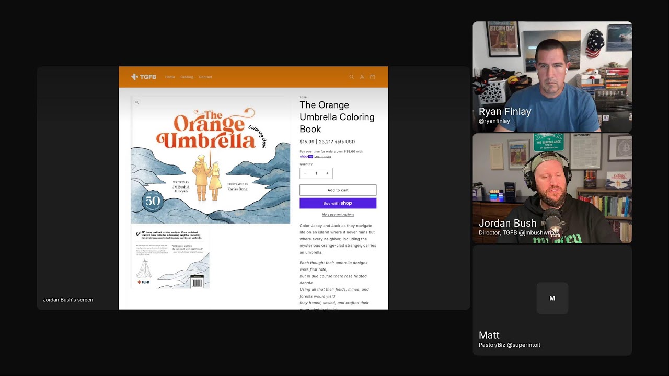Click Matt's M avatar
This screenshot has width=669, height=376.
click(552, 298)
